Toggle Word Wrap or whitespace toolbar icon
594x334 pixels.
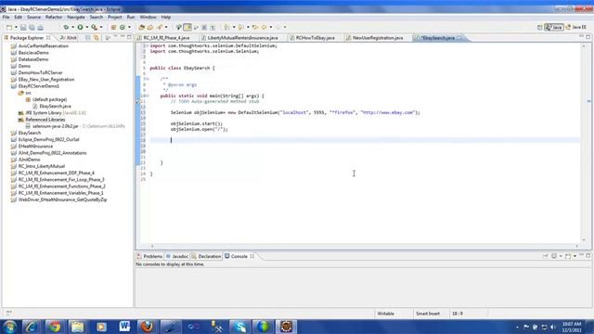point(196,27)
